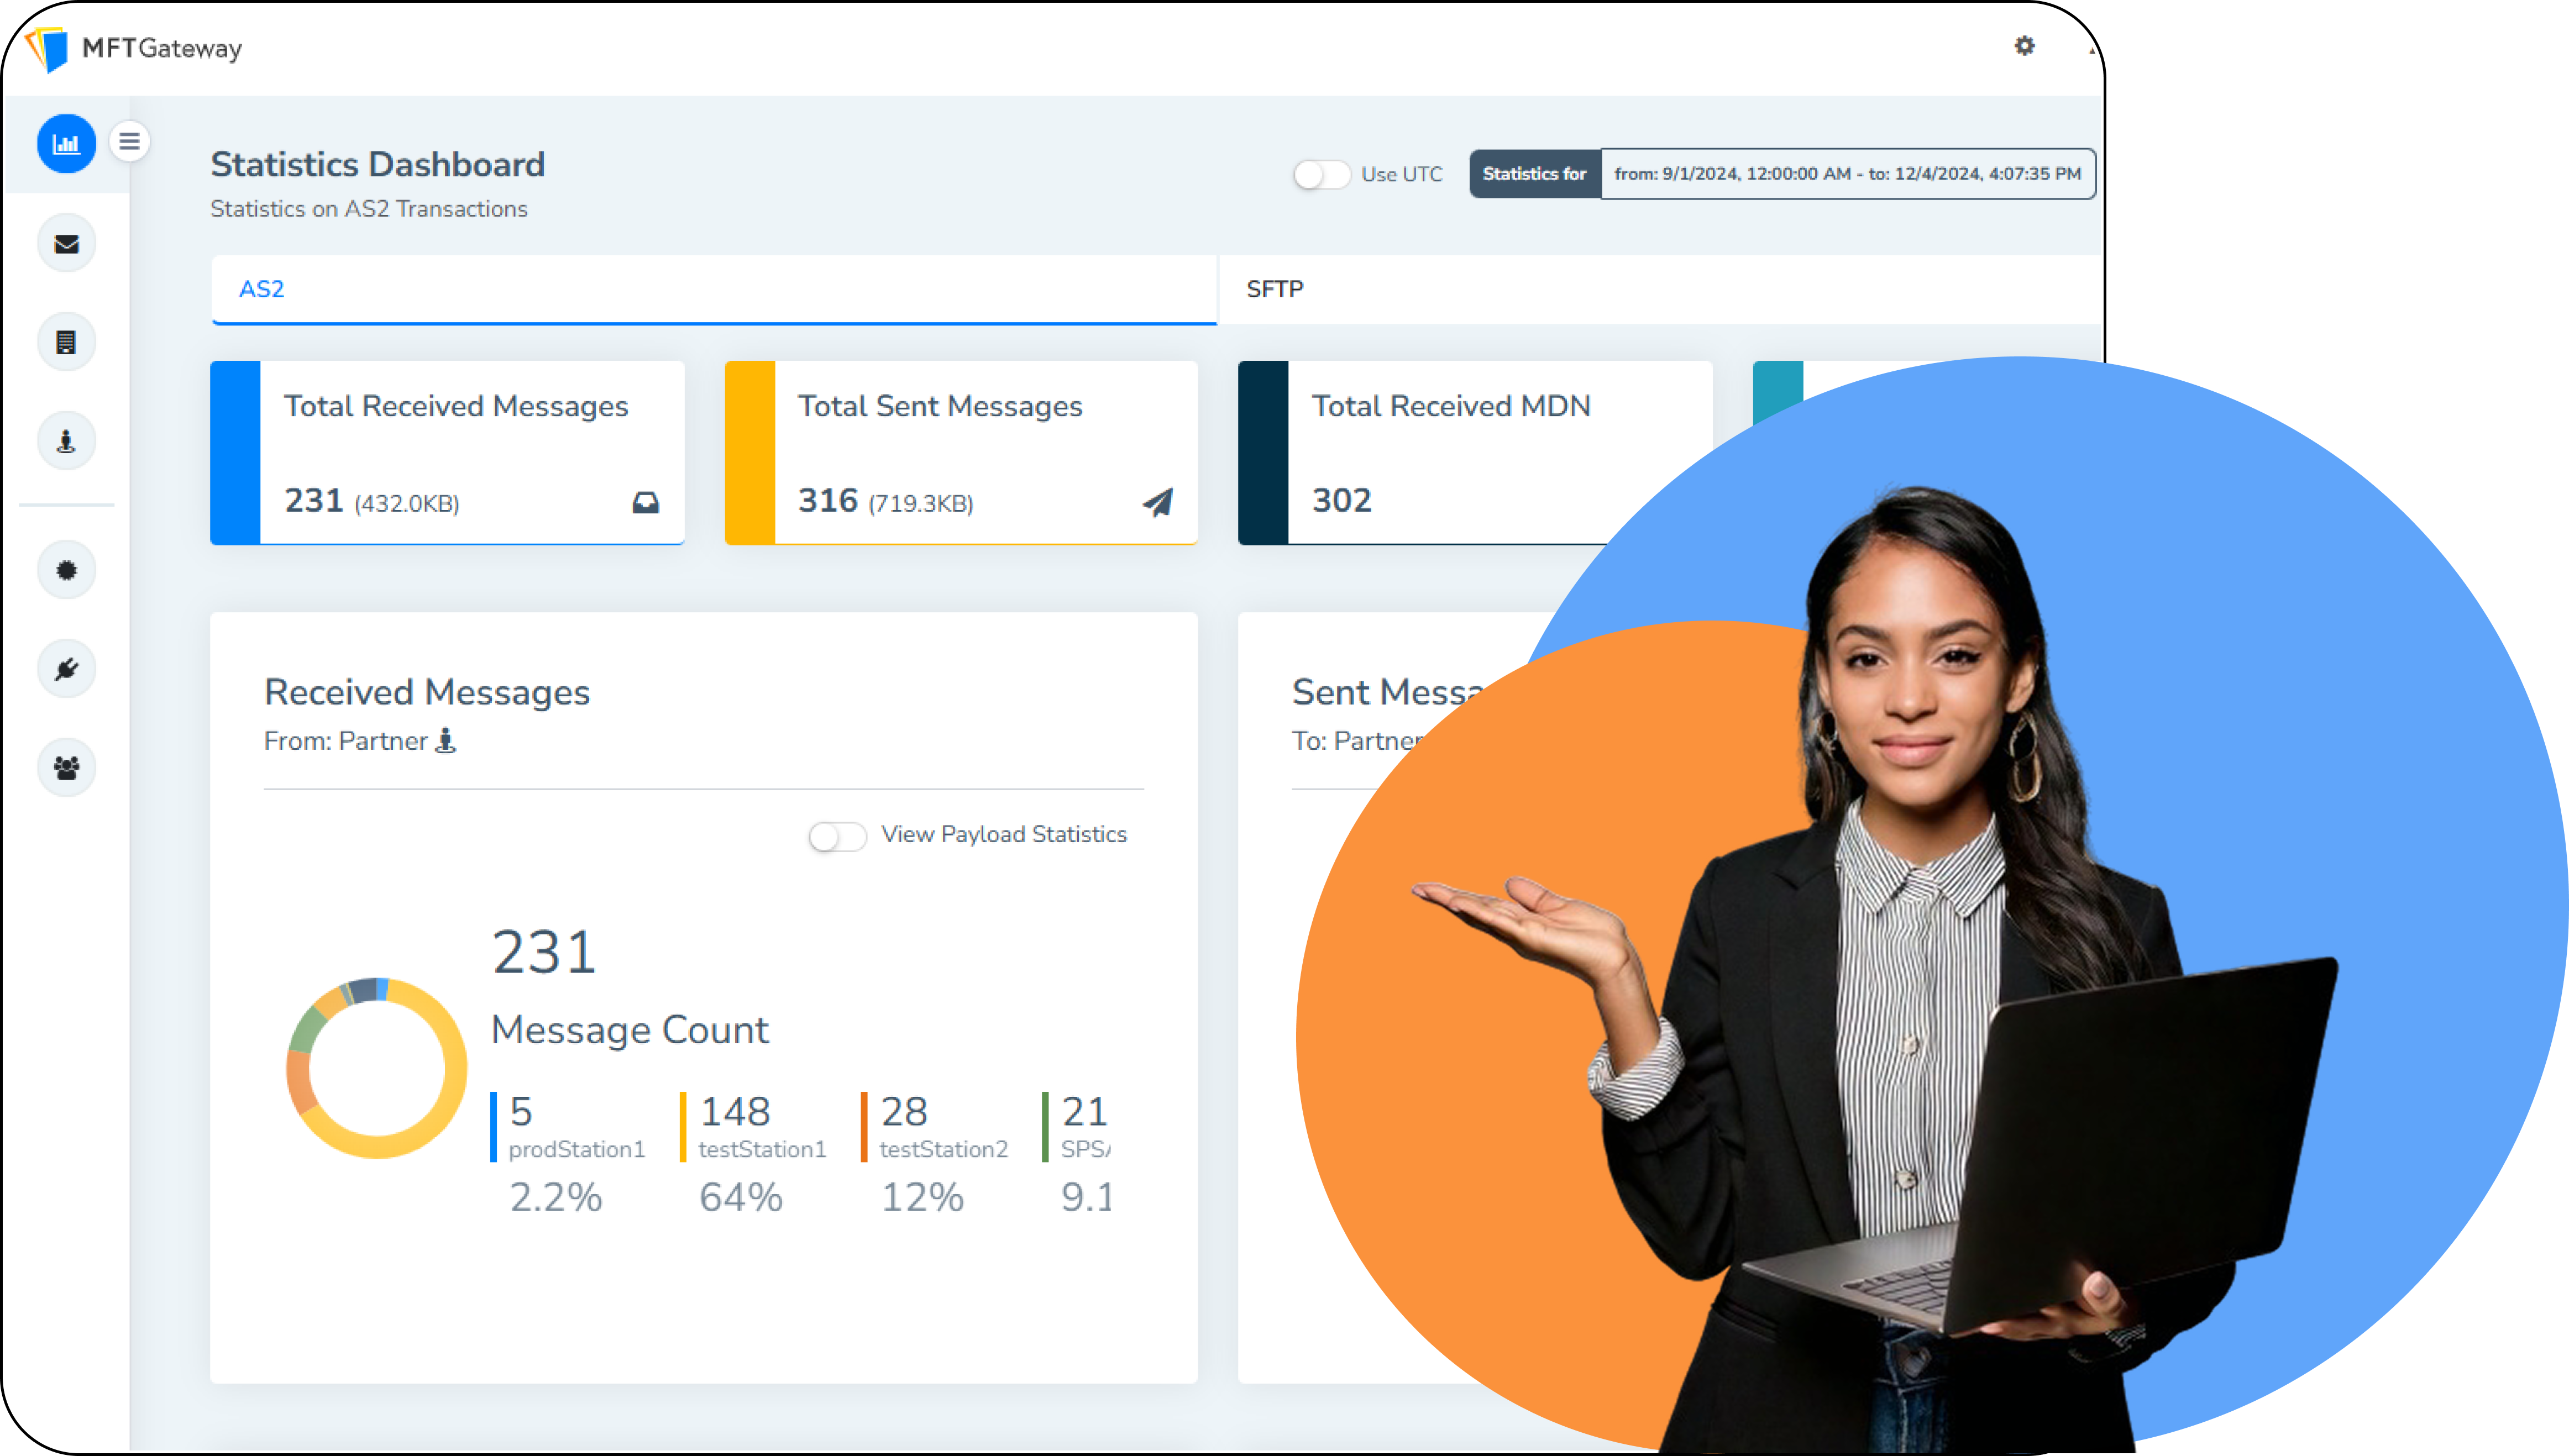Click partner icon next to From: Partner
2569x1456 pixels.
[x=446, y=741]
